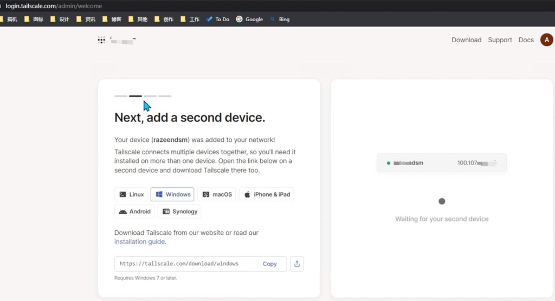Open the Docs link
Image resolution: width=555 pixels, height=301 pixels.
526,40
